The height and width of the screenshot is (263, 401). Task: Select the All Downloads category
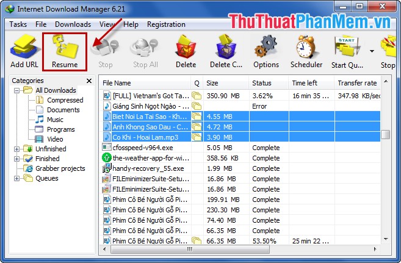tap(56, 90)
